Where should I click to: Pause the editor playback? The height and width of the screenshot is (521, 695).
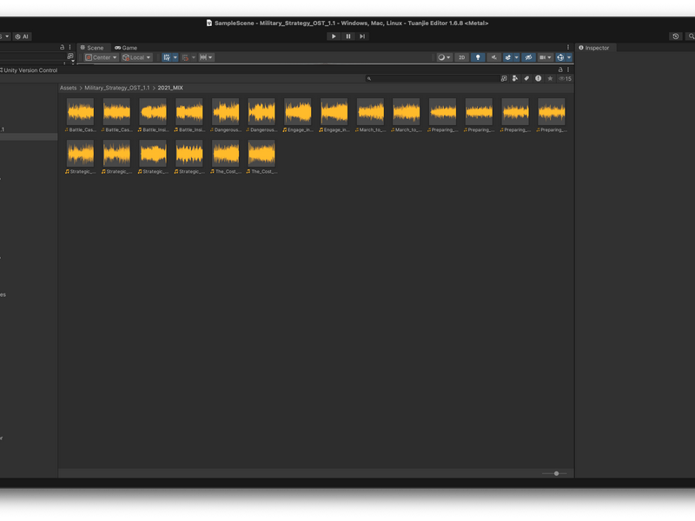tap(348, 36)
